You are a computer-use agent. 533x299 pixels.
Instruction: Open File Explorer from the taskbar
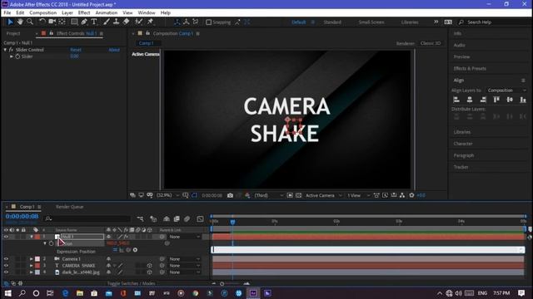(80, 293)
